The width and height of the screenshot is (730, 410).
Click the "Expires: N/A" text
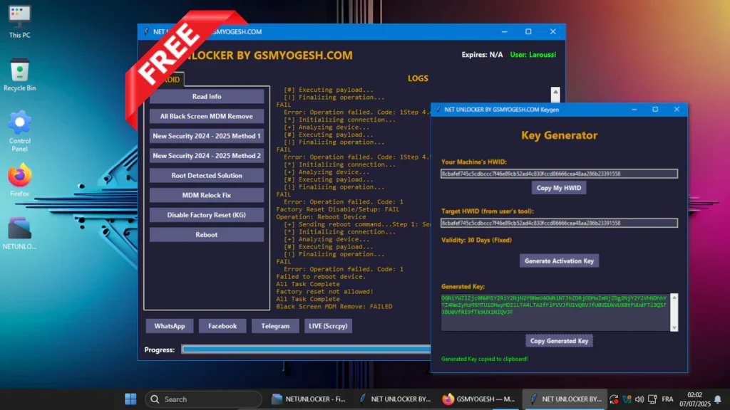tap(483, 55)
